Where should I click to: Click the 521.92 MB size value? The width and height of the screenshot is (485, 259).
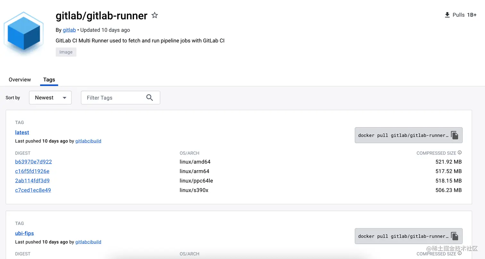[448, 162]
